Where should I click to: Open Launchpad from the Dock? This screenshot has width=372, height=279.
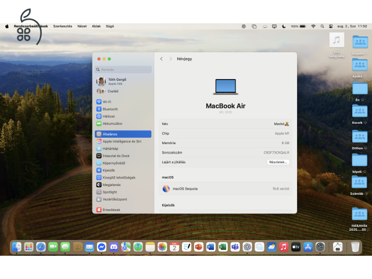click(x=28, y=247)
